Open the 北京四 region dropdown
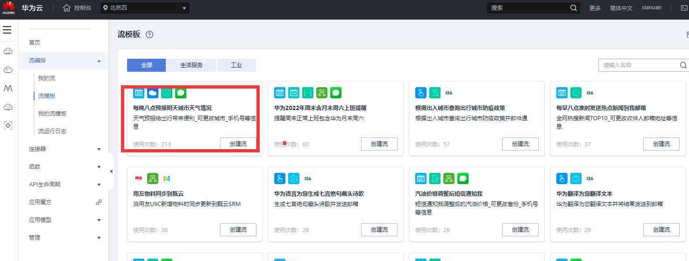Image resolution: width=689 pixels, height=261 pixels. pyautogui.click(x=145, y=8)
